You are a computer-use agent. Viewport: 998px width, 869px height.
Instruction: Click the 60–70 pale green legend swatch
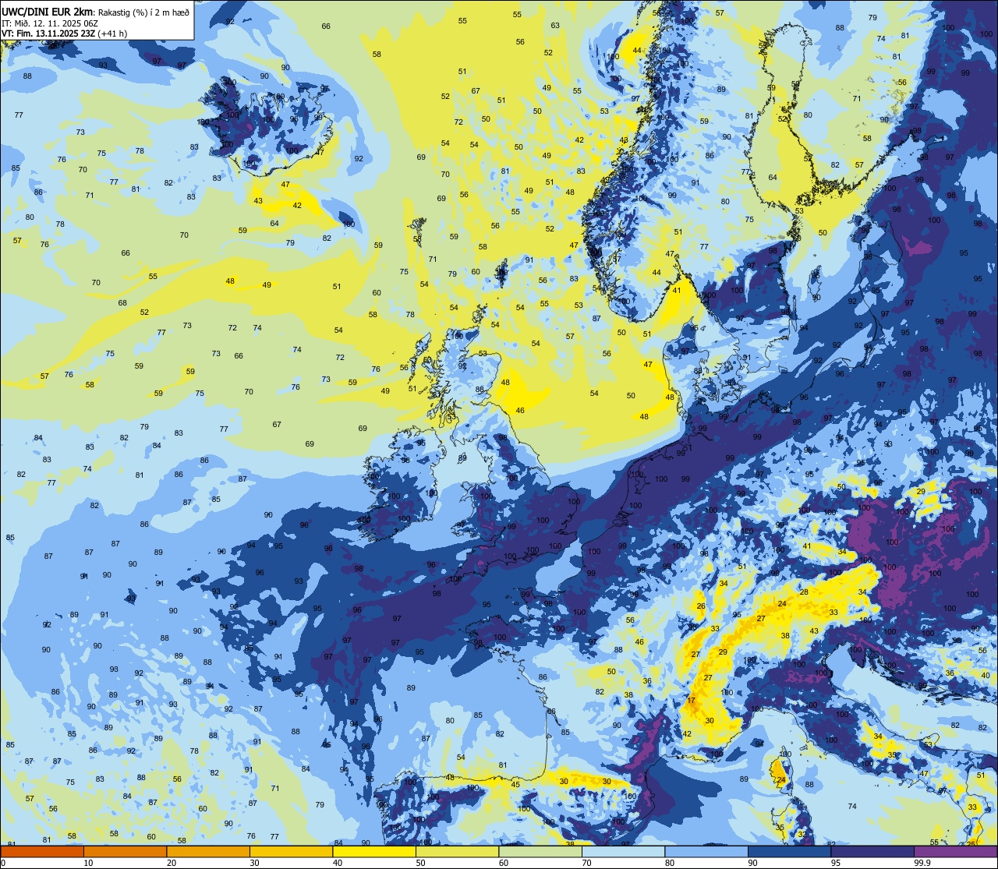540,851
